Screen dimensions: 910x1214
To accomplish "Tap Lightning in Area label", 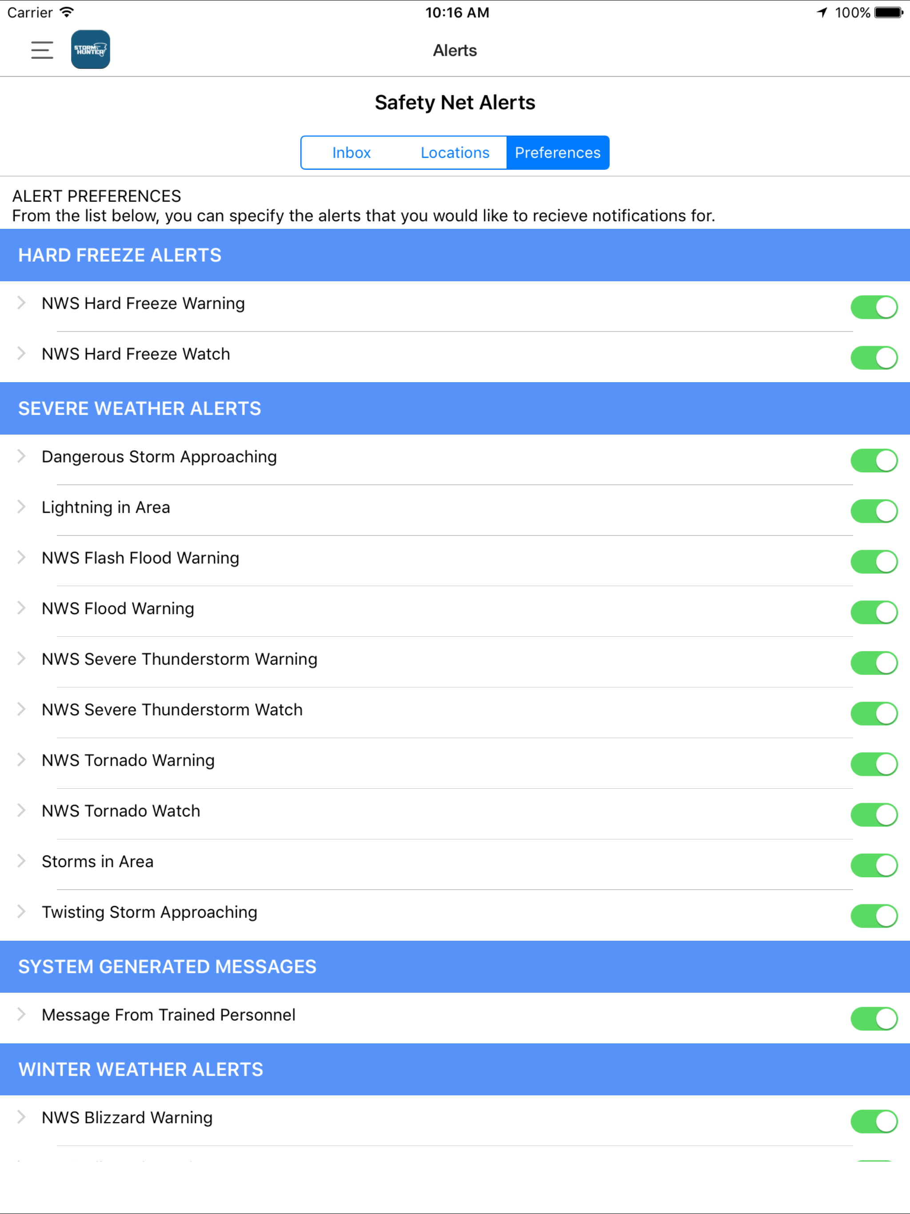I will [106, 507].
